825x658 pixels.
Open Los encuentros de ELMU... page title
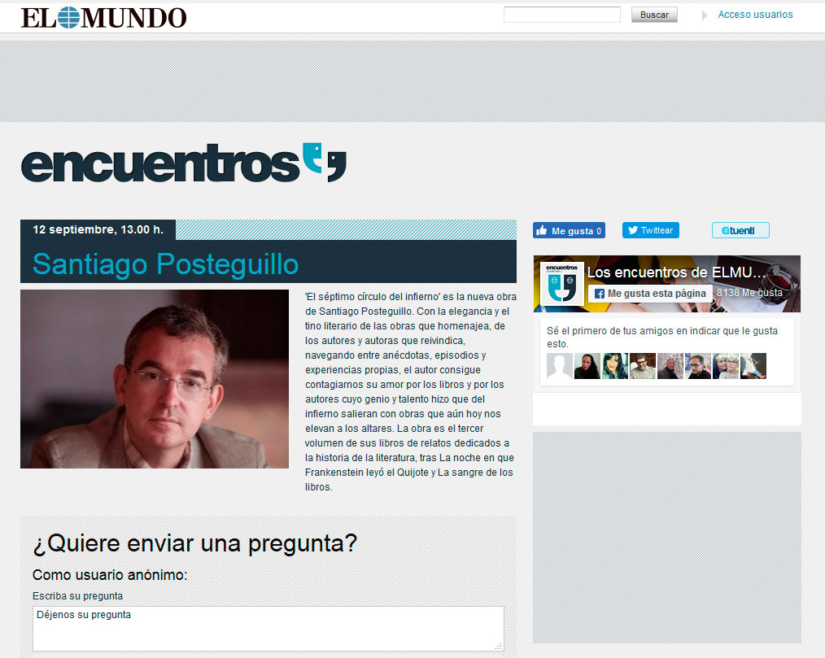tap(676, 272)
